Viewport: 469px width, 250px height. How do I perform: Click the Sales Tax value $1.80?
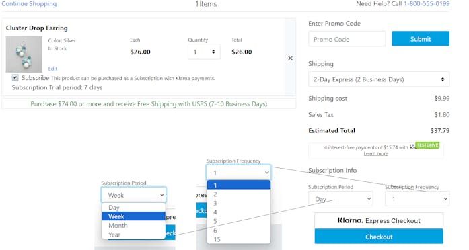pos(442,114)
